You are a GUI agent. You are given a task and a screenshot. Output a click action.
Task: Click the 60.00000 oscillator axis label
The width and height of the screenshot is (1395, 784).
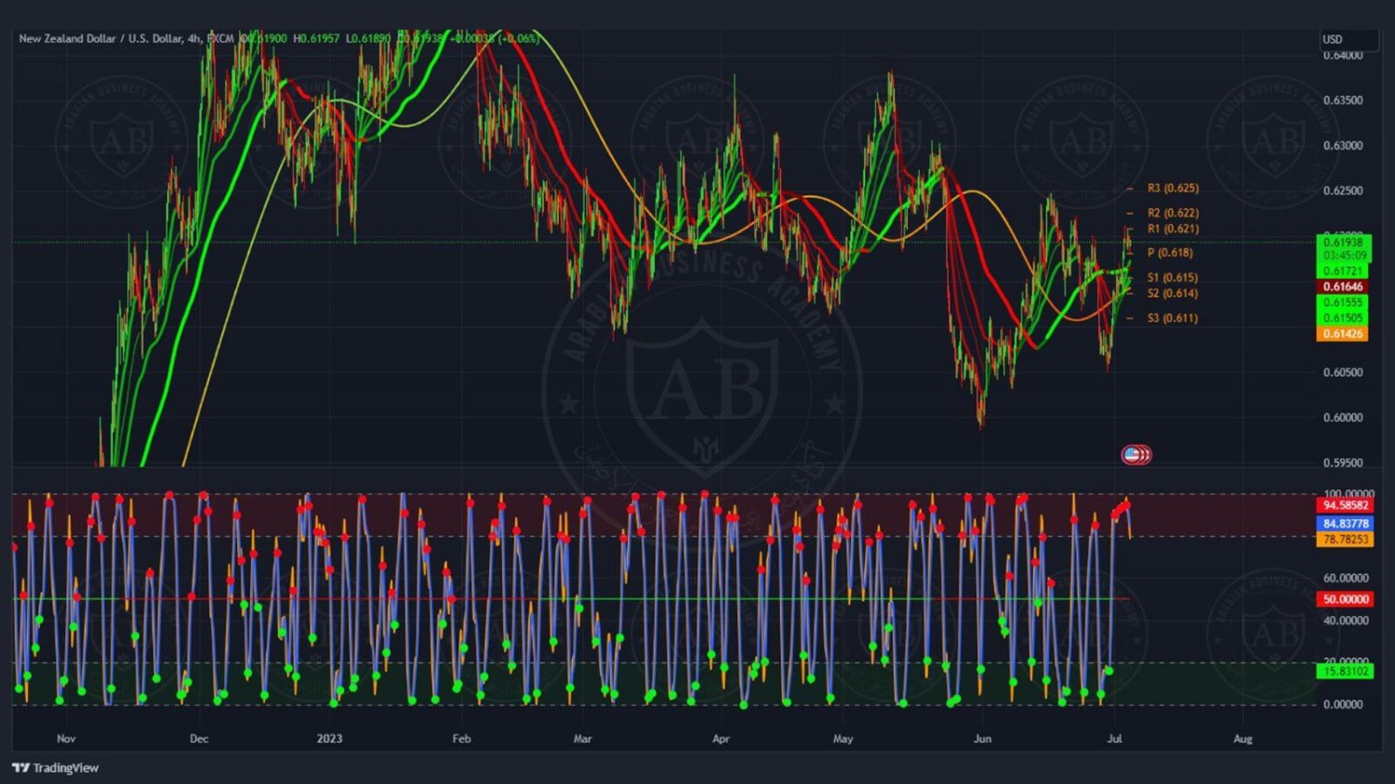click(1346, 578)
